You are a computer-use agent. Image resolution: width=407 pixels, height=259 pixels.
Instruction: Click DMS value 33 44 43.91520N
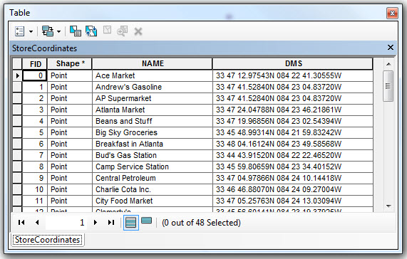pyautogui.click(x=293, y=155)
